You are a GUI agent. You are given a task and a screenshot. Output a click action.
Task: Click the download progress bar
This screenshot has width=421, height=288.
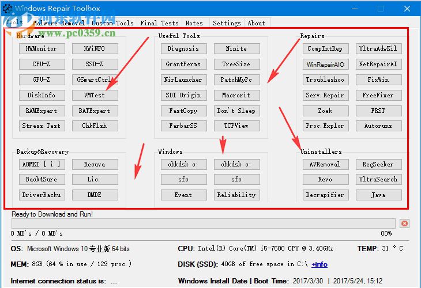(203, 223)
